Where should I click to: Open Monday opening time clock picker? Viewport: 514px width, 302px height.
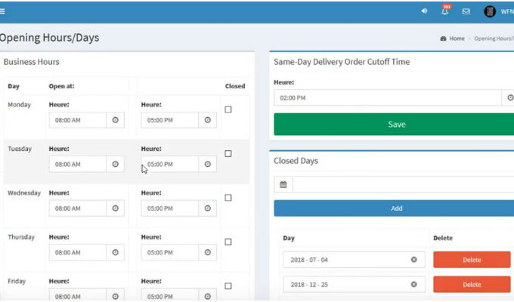116,120
